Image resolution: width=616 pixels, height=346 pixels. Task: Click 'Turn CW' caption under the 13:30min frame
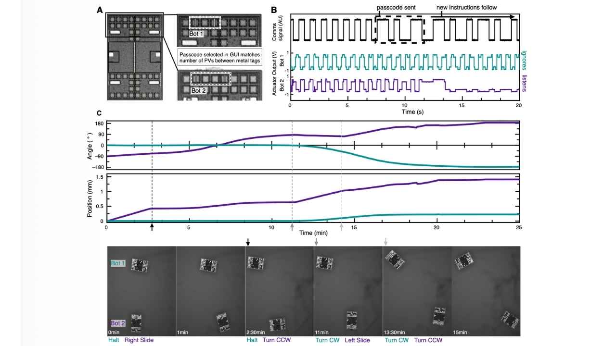coord(397,340)
